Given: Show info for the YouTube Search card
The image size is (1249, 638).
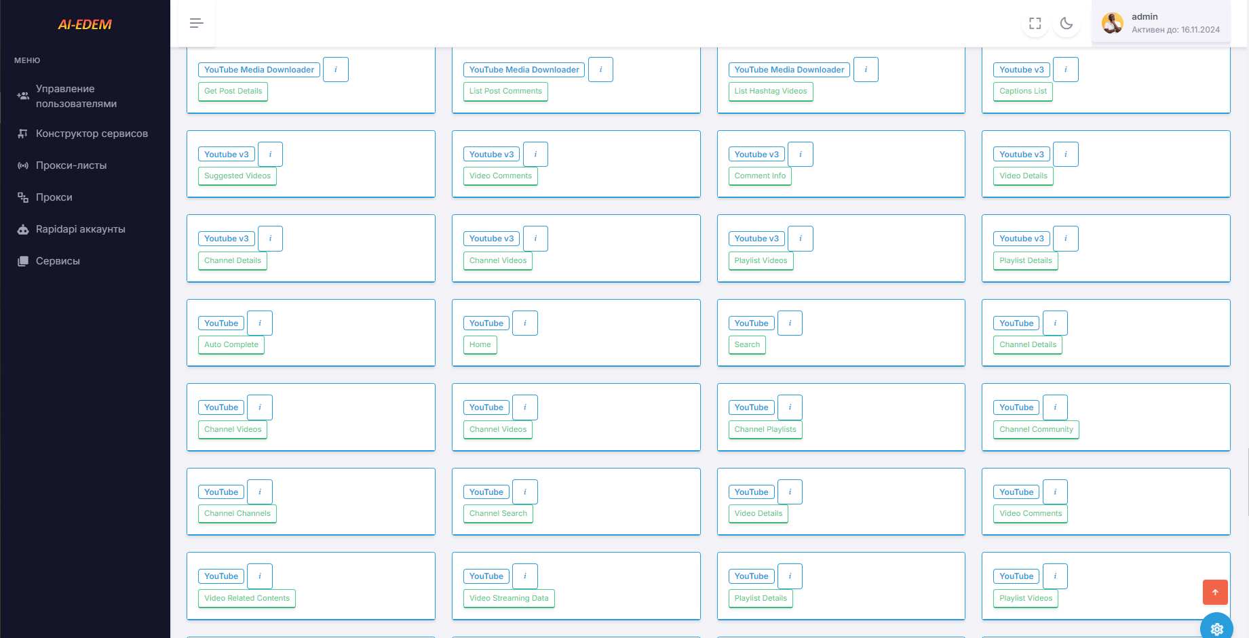Looking at the screenshot, I should pos(790,323).
